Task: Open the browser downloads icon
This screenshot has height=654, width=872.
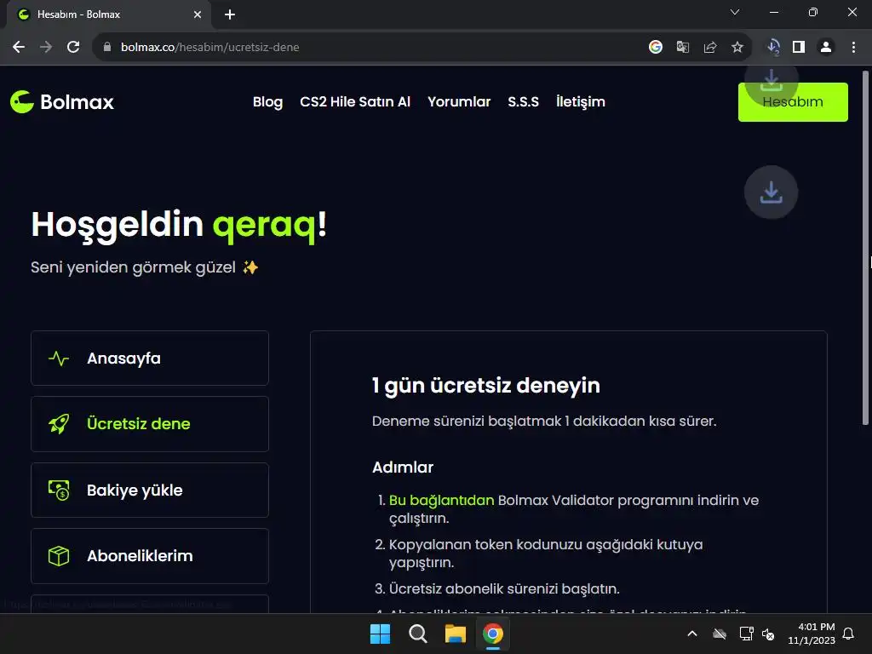Action: coord(773,48)
